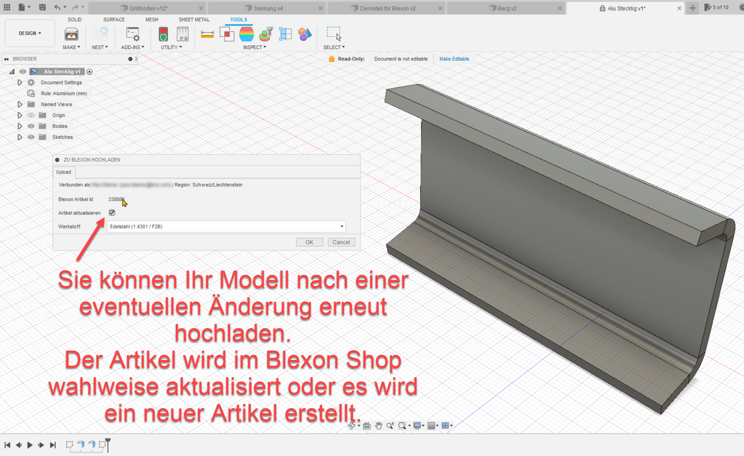Click the traffic light Utility icon

163,34
